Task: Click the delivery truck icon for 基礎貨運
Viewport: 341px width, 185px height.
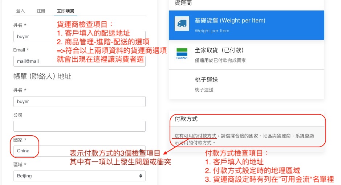Action: pyautogui.click(x=182, y=24)
